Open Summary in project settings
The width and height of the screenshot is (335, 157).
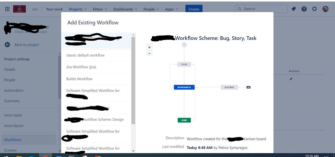[x=12, y=101]
